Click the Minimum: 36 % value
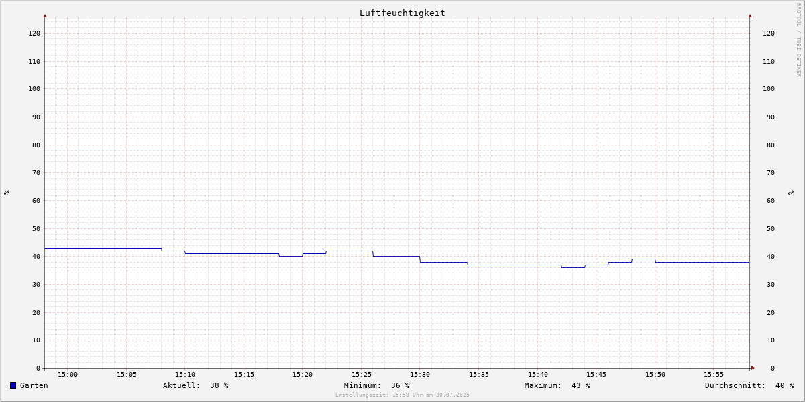The height and width of the screenshot is (402, 805). click(377, 385)
